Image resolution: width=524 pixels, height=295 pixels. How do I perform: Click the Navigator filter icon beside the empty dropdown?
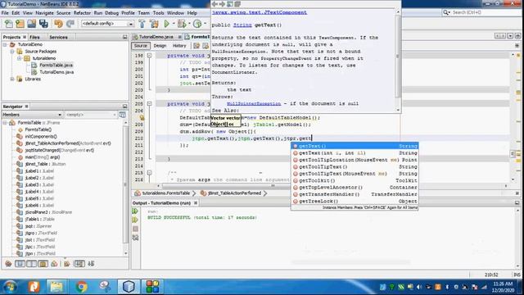(123, 115)
